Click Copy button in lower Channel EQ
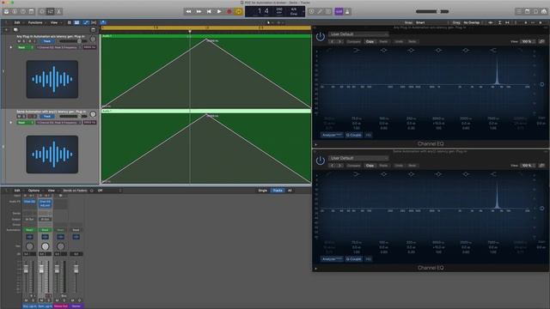Viewport: 550px width, 309px height. coord(370,166)
